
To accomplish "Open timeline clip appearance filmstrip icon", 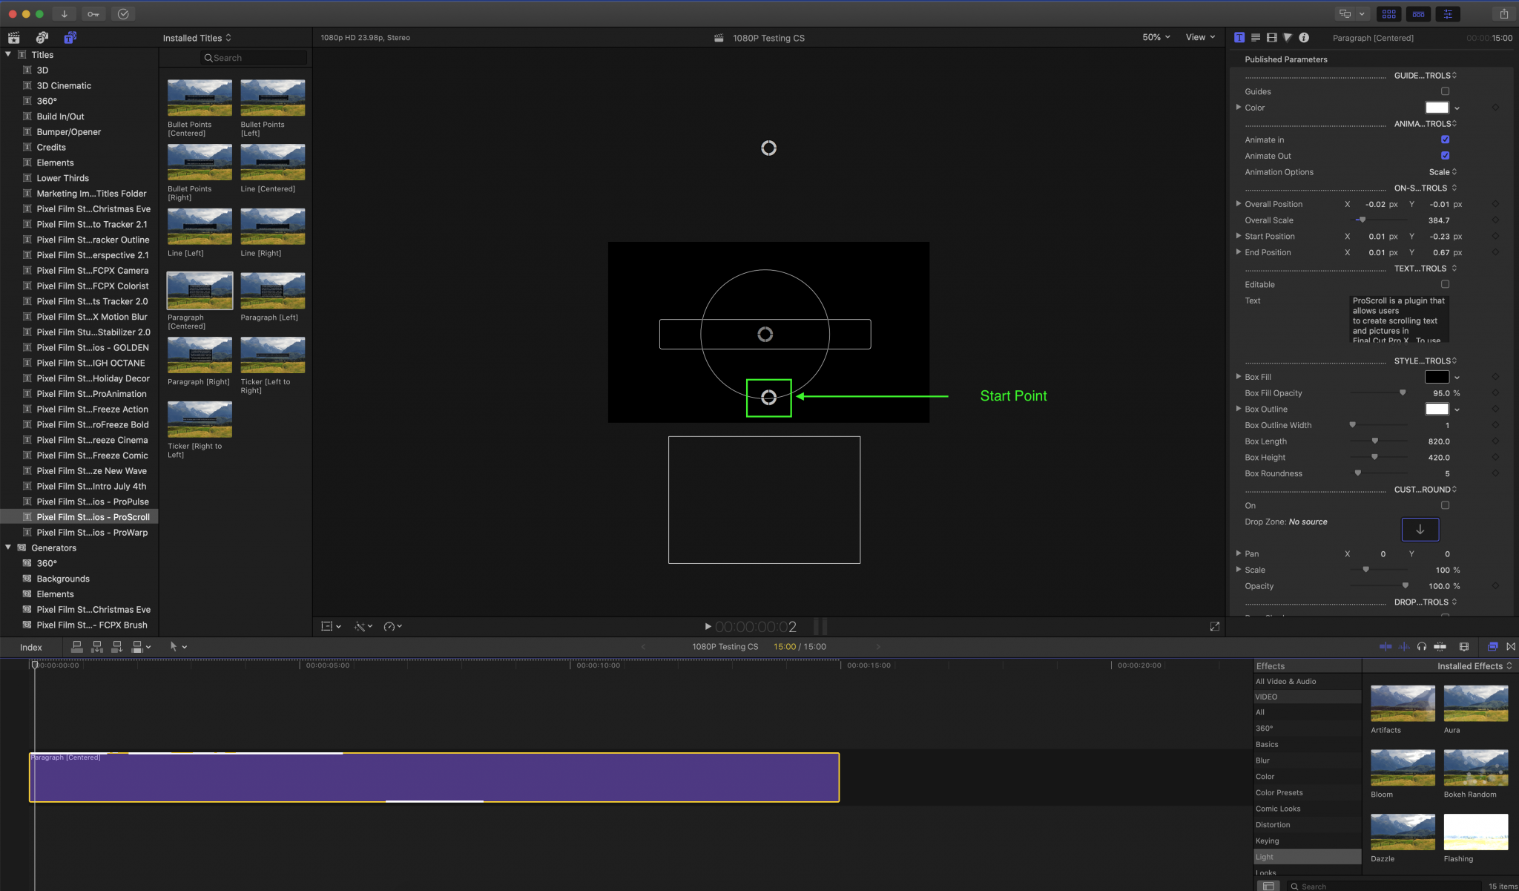I will pos(1464,647).
